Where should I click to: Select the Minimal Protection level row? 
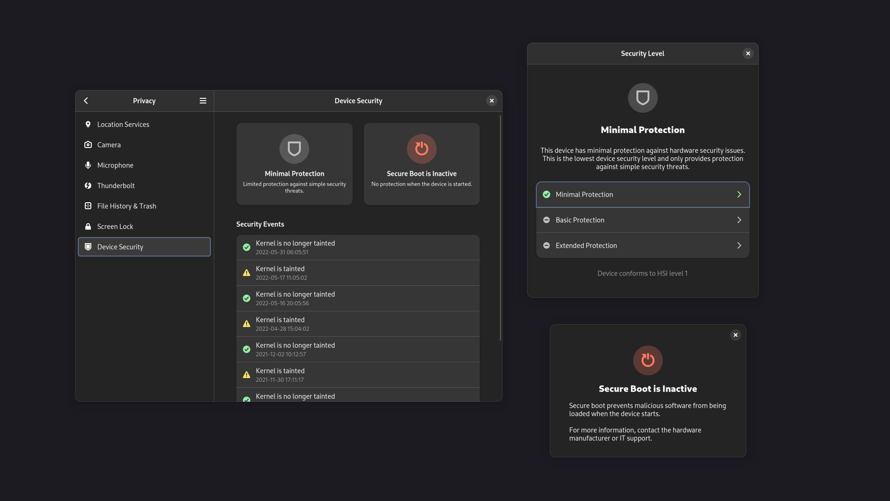tap(642, 194)
